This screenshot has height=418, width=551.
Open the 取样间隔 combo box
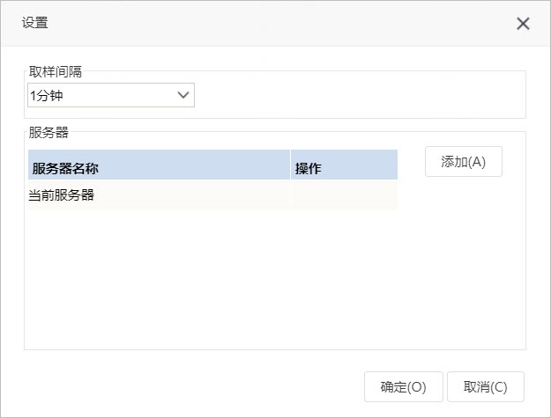coord(111,95)
